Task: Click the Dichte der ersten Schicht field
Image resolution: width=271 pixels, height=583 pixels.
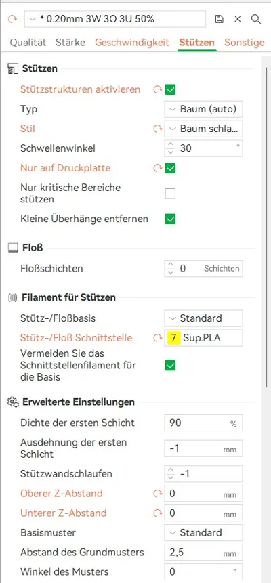Action: (x=204, y=423)
